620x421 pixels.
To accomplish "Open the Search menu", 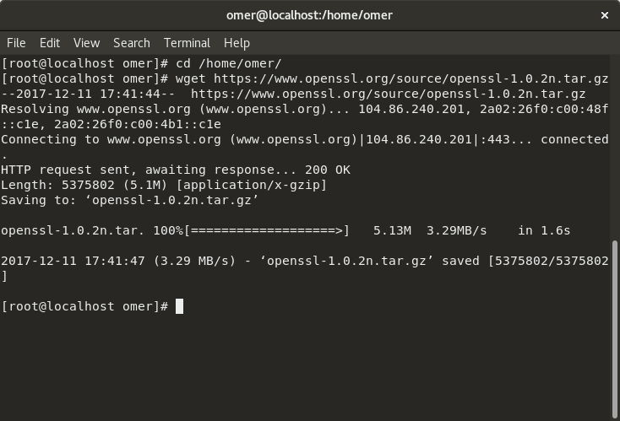I will 131,42.
